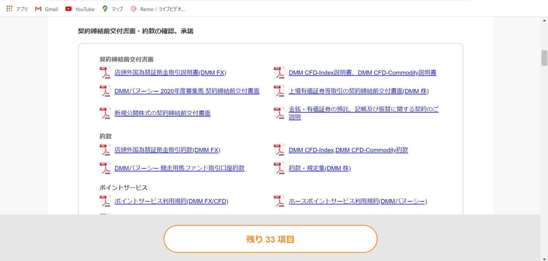
Task: Open the Gmail bookmark
Action: [x=47, y=9]
